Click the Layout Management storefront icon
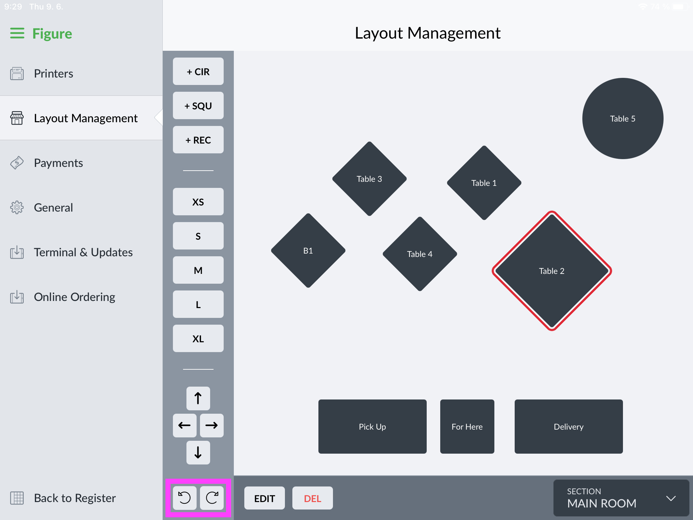The width and height of the screenshot is (693, 520). (17, 118)
